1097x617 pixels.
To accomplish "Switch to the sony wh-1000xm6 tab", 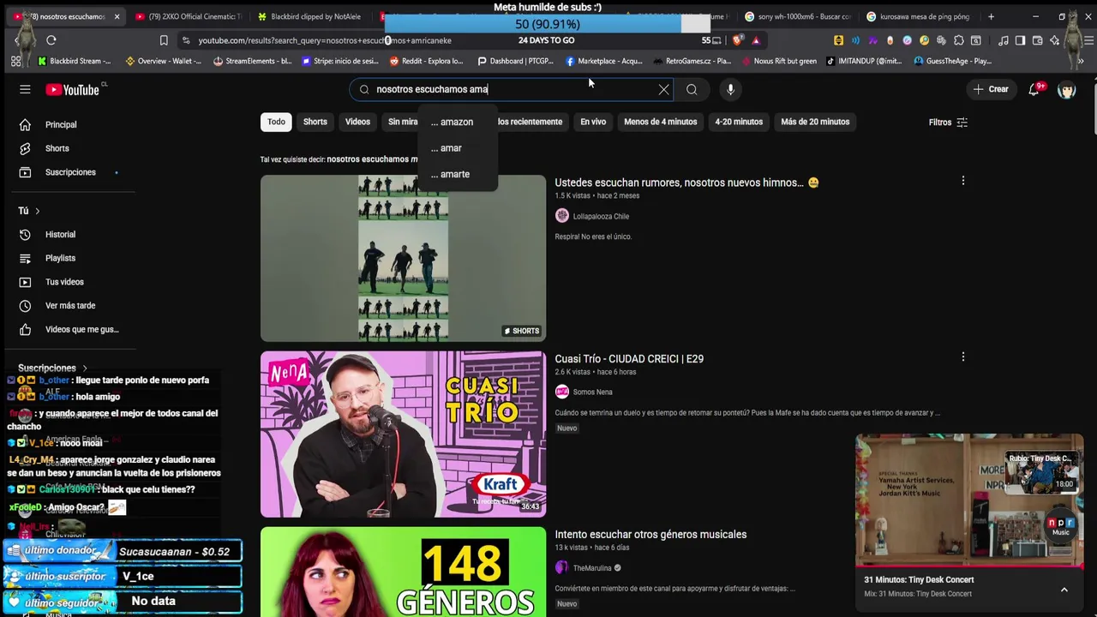I will click(x=798, y=16).
